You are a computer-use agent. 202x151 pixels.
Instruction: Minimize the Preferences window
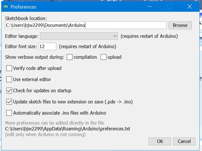point(150,7)
